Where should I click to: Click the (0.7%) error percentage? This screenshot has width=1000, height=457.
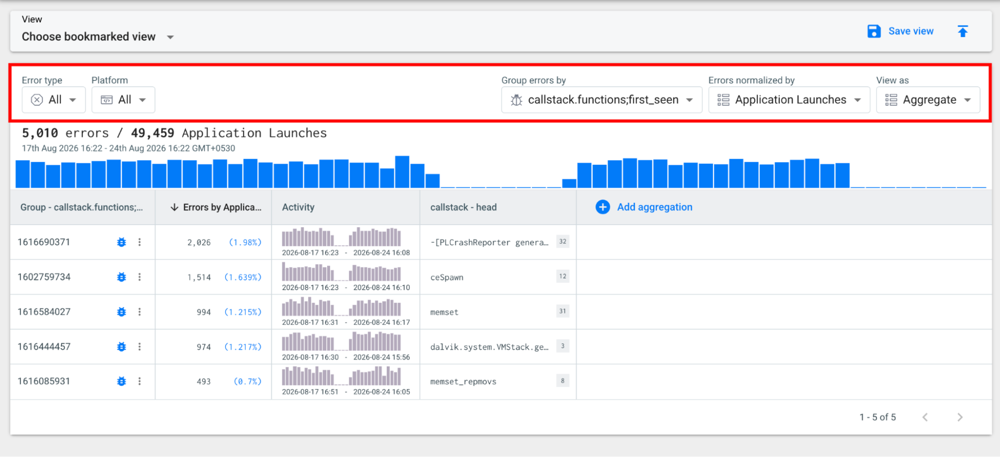[x=248, y=382]
